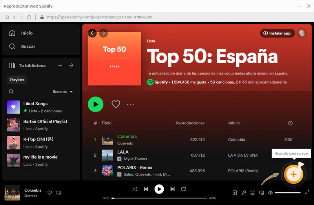The width and height of the screenshot is (314, 205).
Task: Expand the library with the arrow icon
Action: pyautogui.click(x=71, y=65)
